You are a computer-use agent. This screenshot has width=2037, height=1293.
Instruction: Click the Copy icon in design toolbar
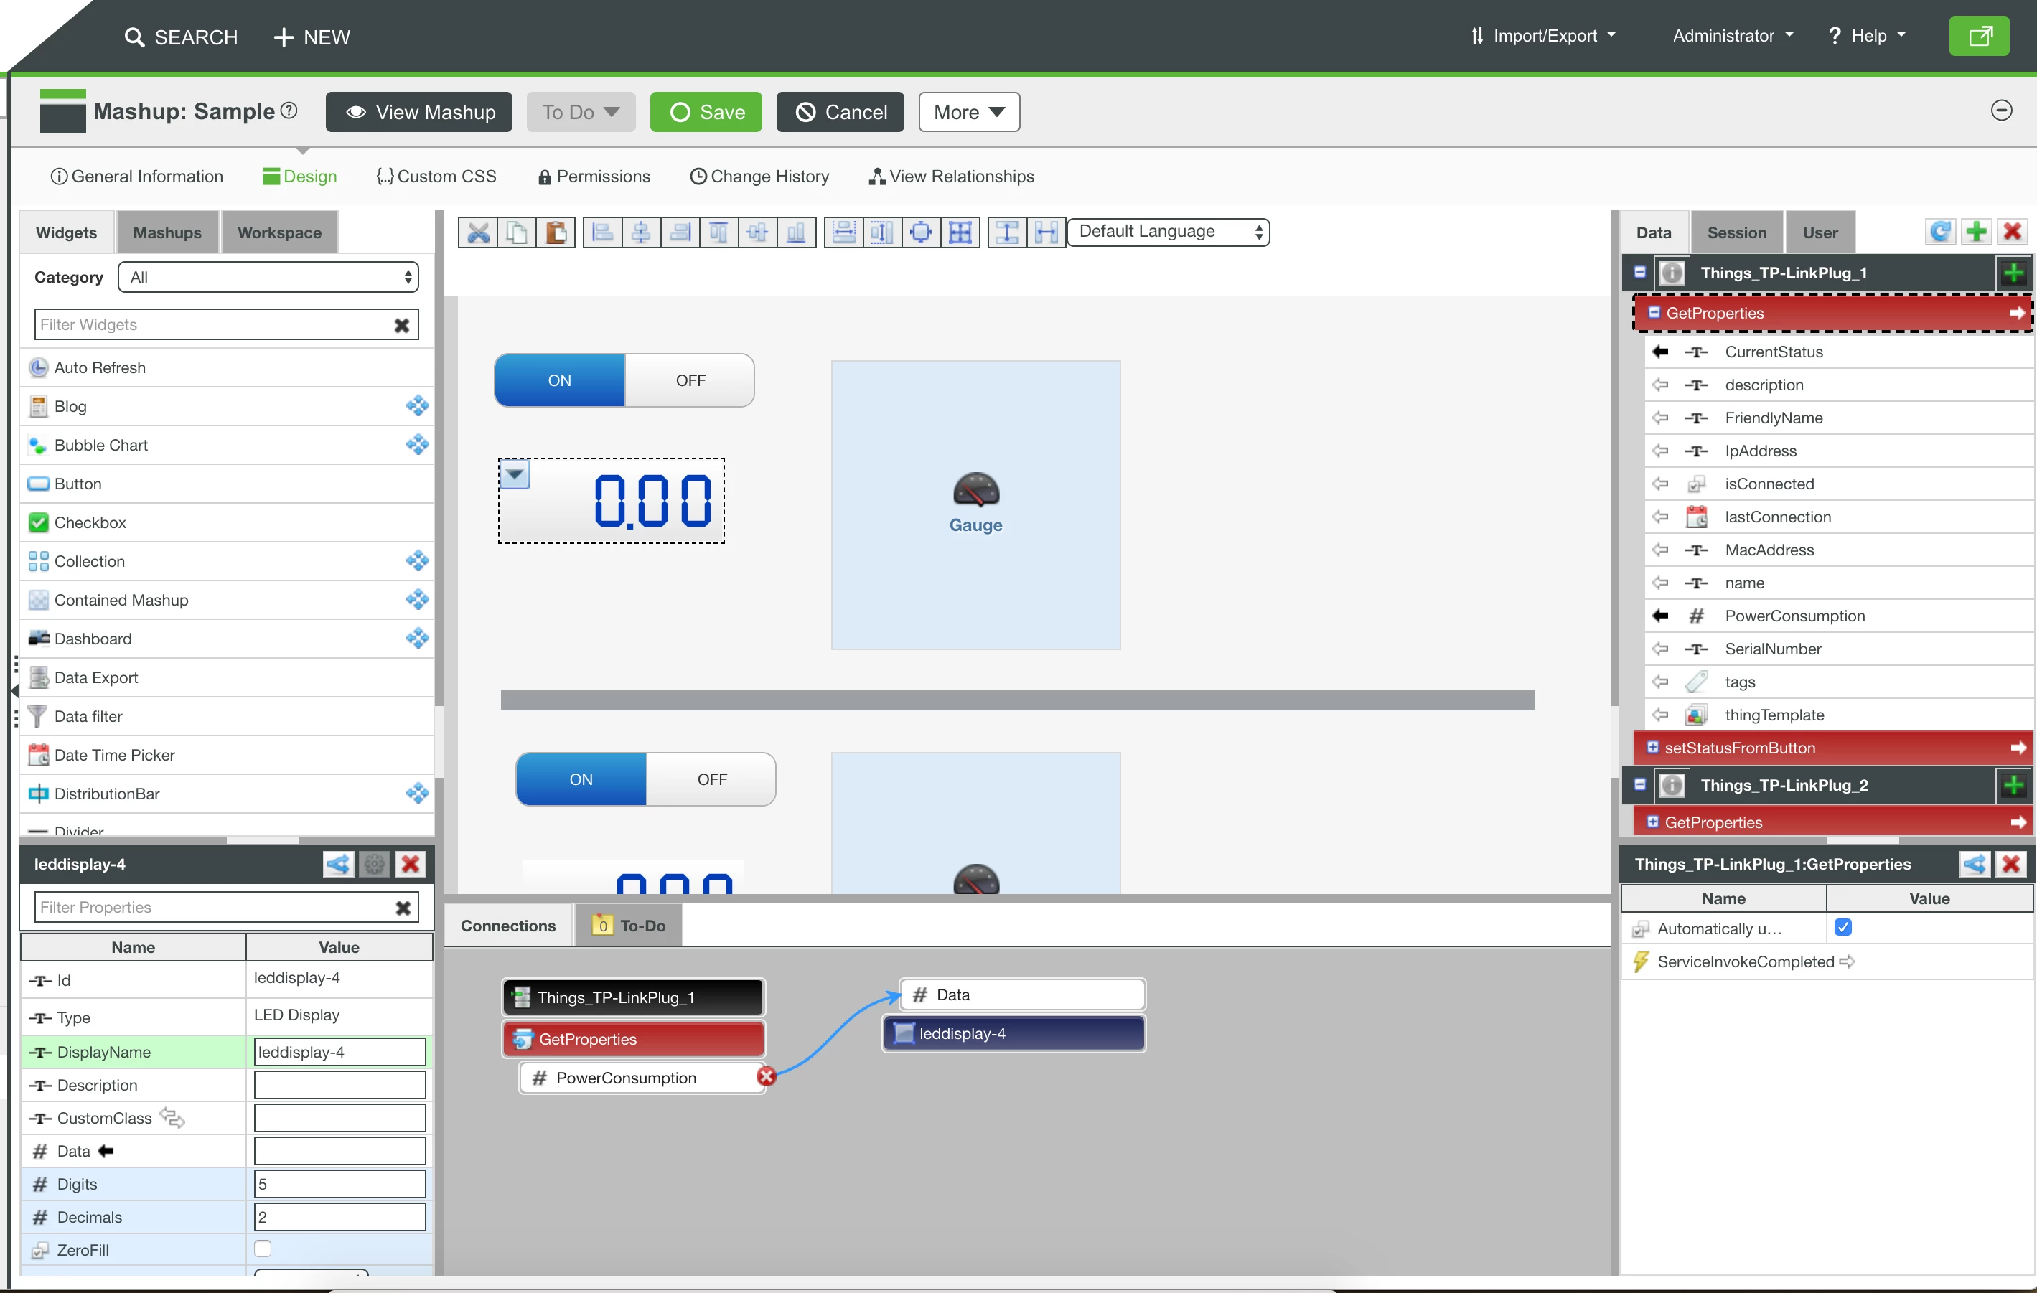pos(516,232)
